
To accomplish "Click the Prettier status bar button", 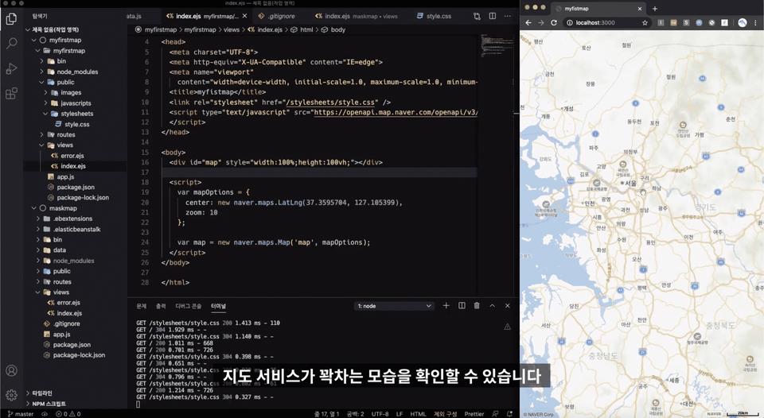I will click(474, 414).
